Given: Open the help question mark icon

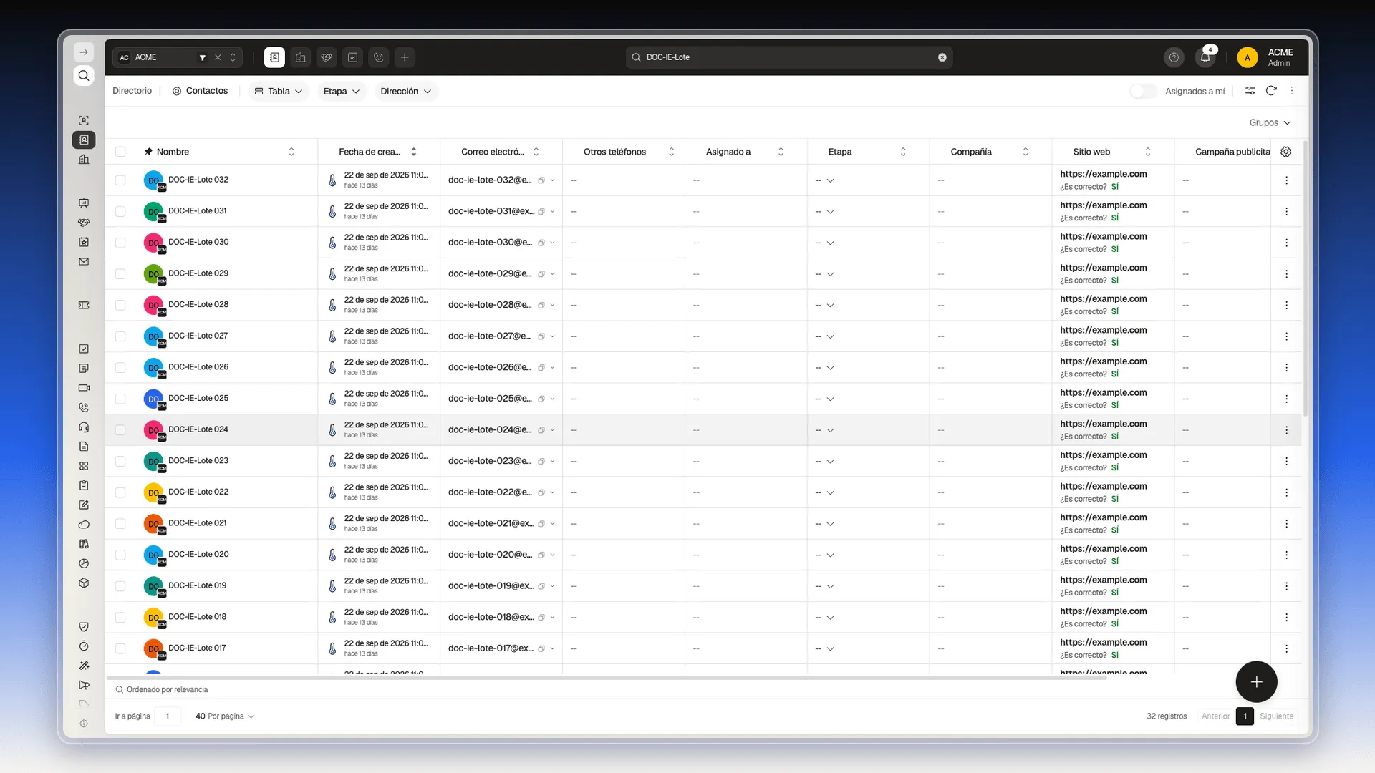Looking at the screenshot, I should click(1174, 57).
